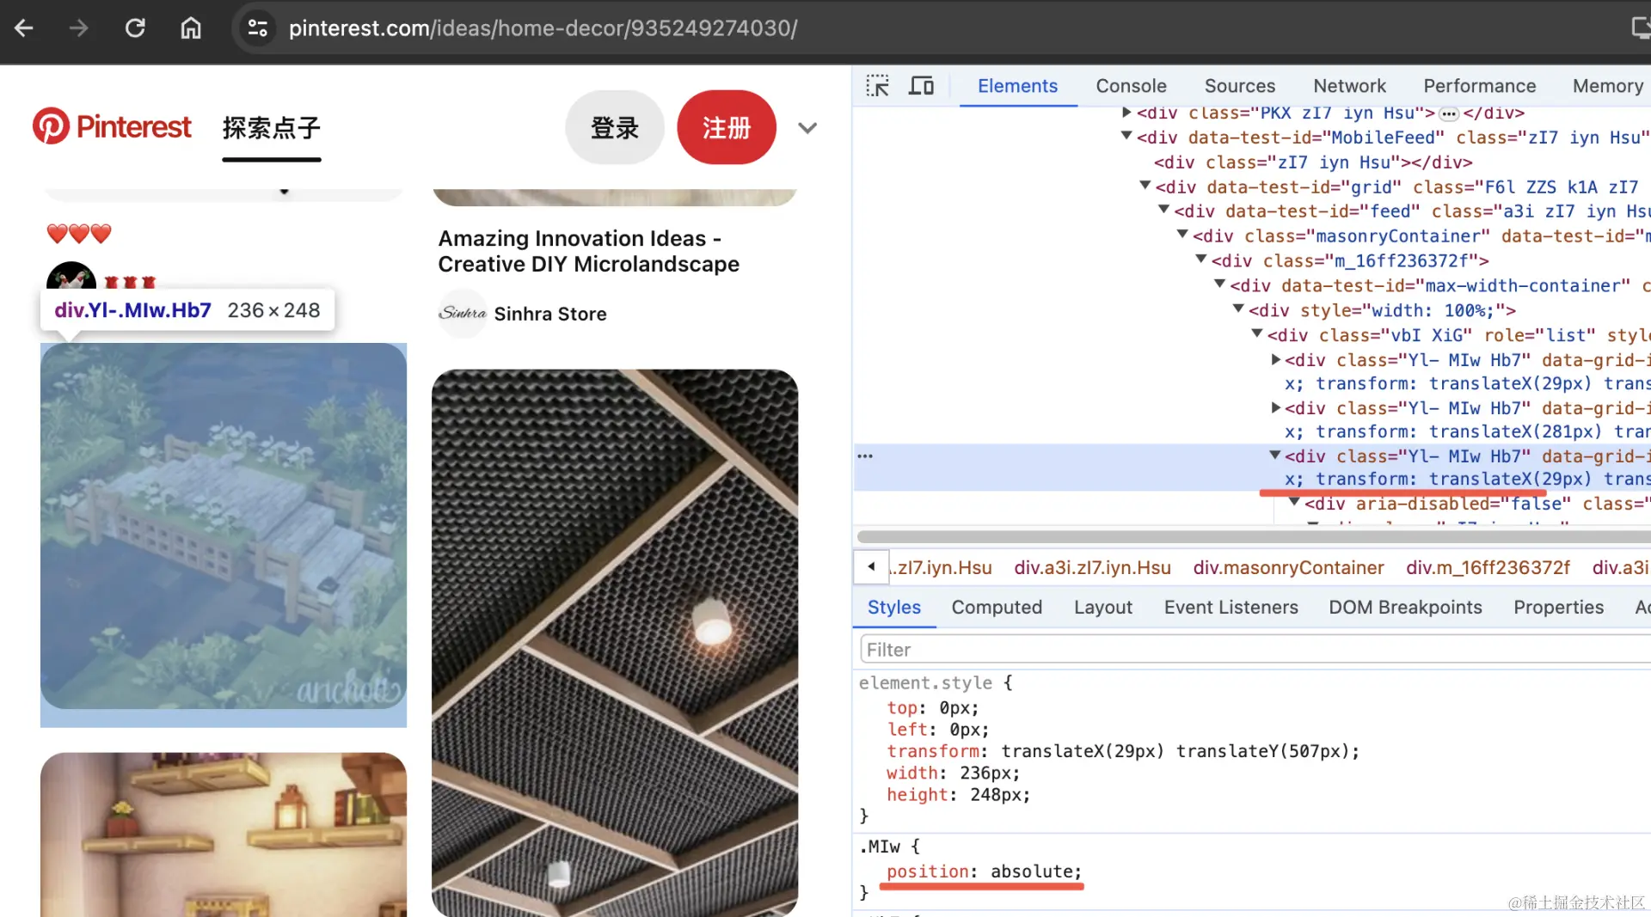
Task: Open the Memory tab
Action: (x=1607, y=86)
